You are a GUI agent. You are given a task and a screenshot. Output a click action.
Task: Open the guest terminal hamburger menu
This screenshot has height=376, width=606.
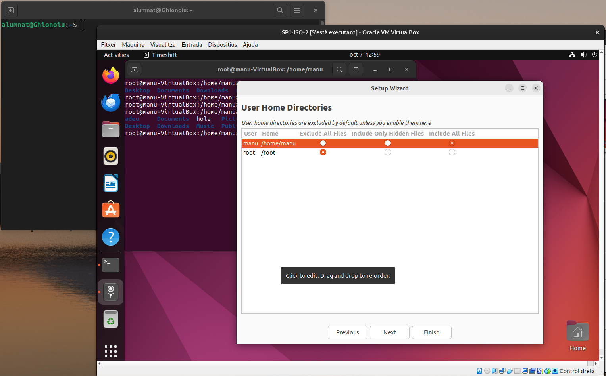coord(356,69)
